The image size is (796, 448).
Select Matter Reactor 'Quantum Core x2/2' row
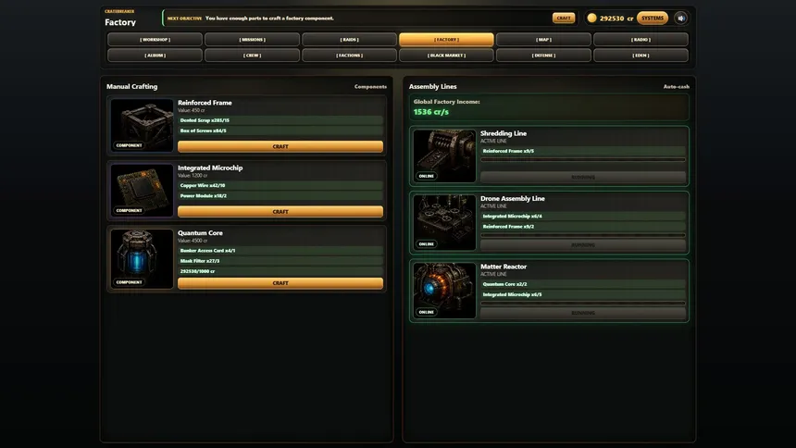pyautogui.click(x=583, y=284)
